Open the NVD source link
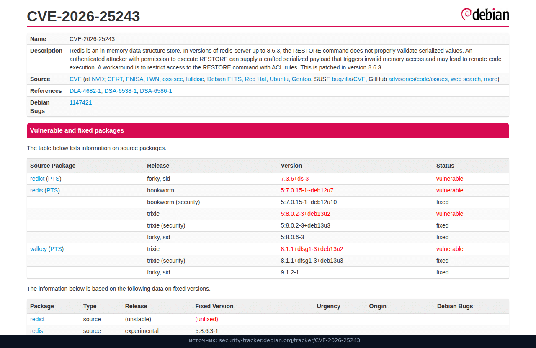536x348 pixels. point(98,79)
